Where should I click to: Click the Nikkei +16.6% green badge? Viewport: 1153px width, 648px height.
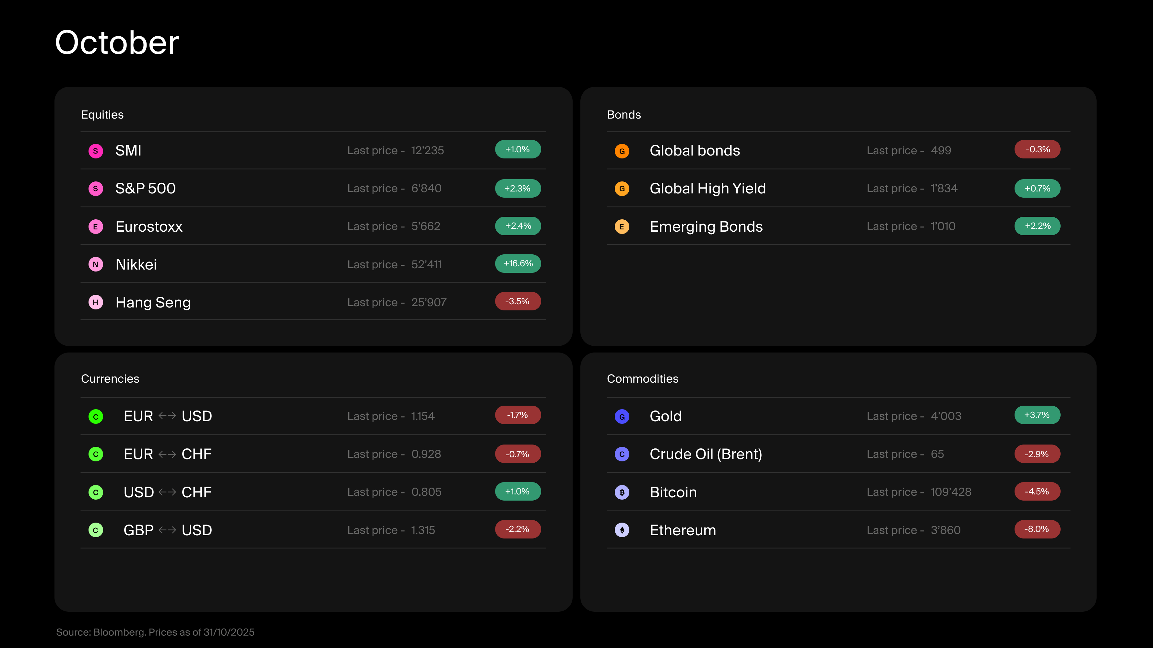[x=518, y=263]
